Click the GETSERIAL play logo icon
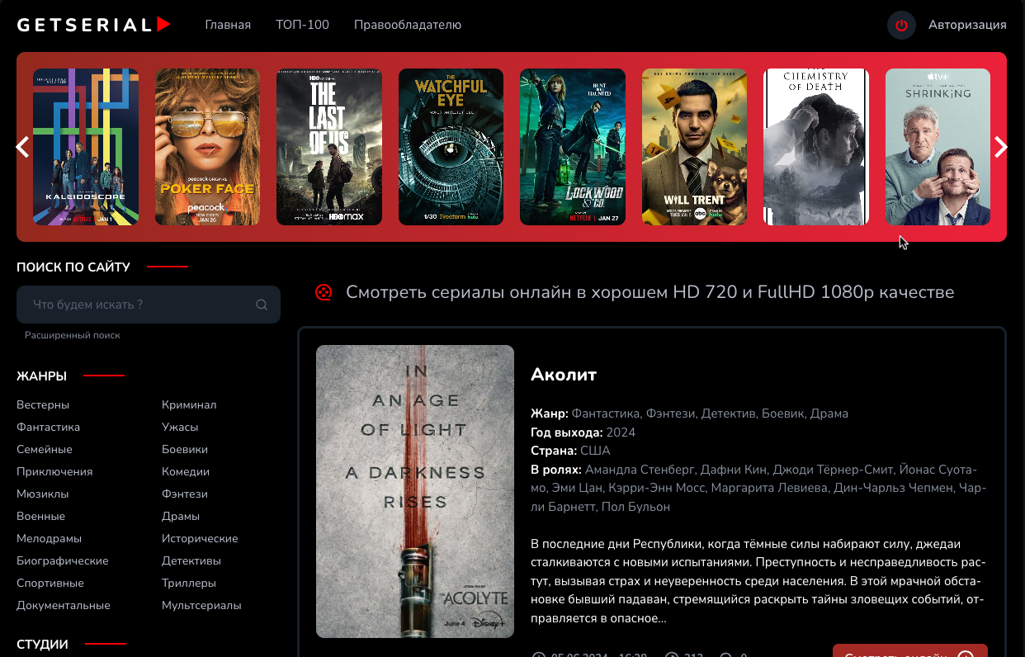This screenshot has width=1025, height=657. pyautogui.click(x=162, y=23)
